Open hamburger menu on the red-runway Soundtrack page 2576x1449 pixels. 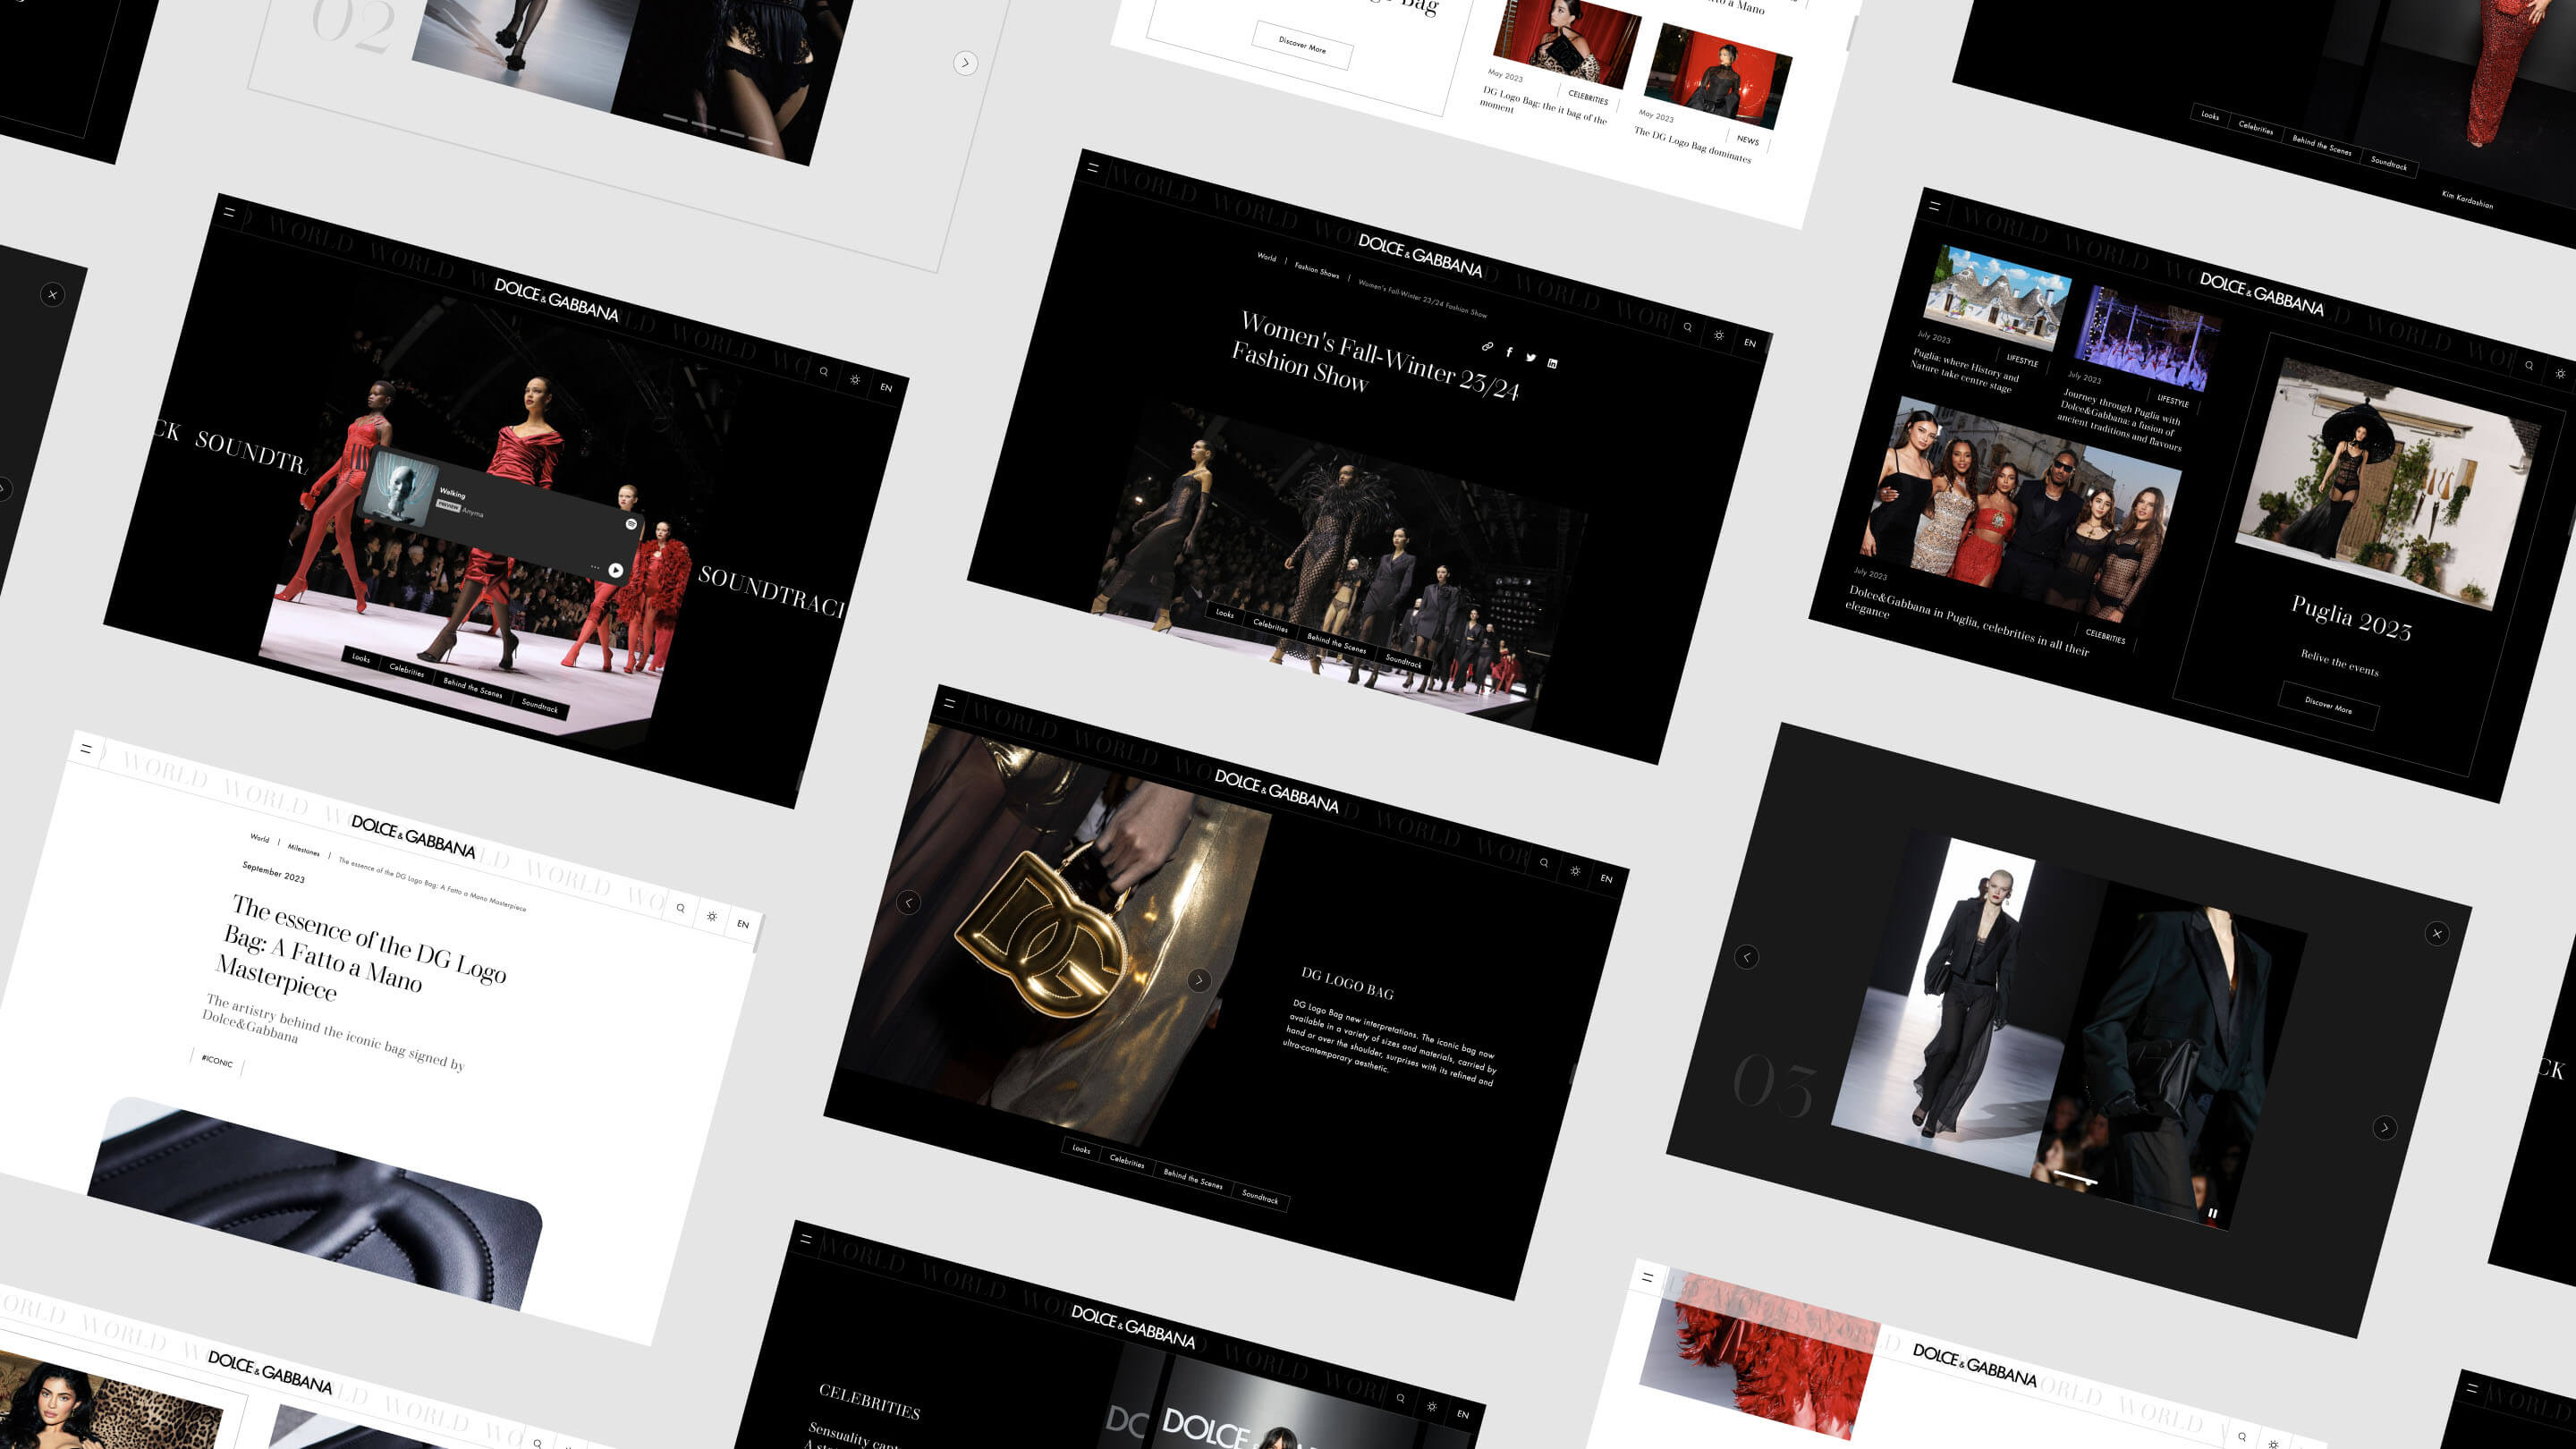click(x=229, y=212)
